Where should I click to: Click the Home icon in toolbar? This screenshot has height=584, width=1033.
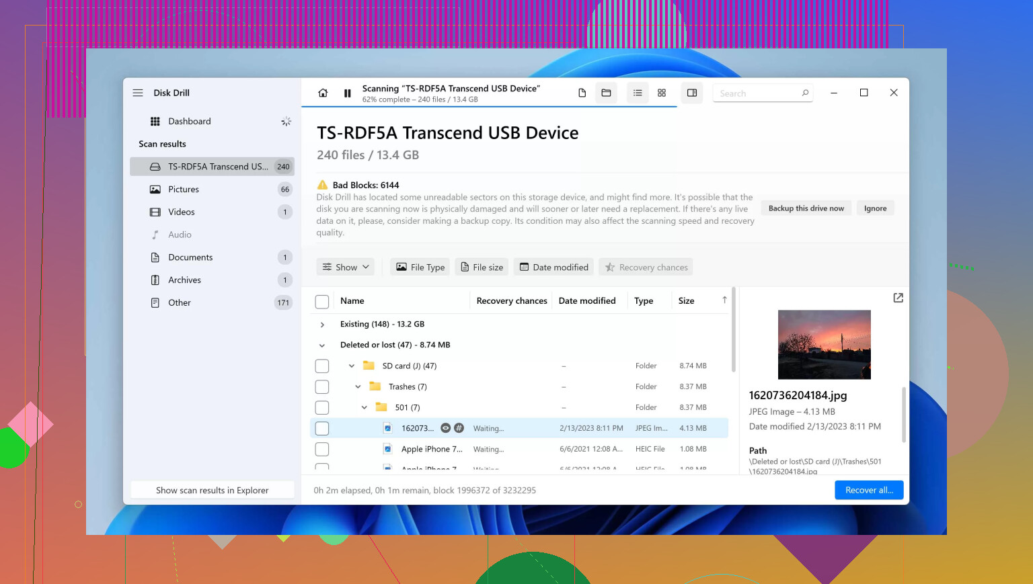(x=323, y=93)
